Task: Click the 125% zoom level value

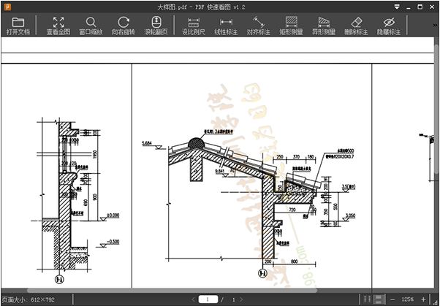Action: tap(407, 299)
